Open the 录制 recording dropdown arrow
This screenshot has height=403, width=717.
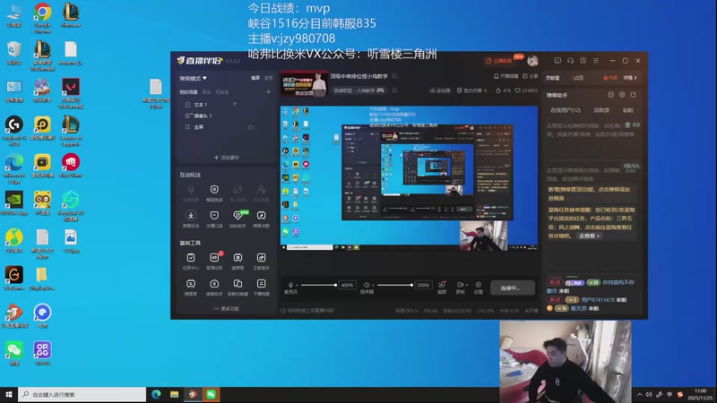[466, 285]
